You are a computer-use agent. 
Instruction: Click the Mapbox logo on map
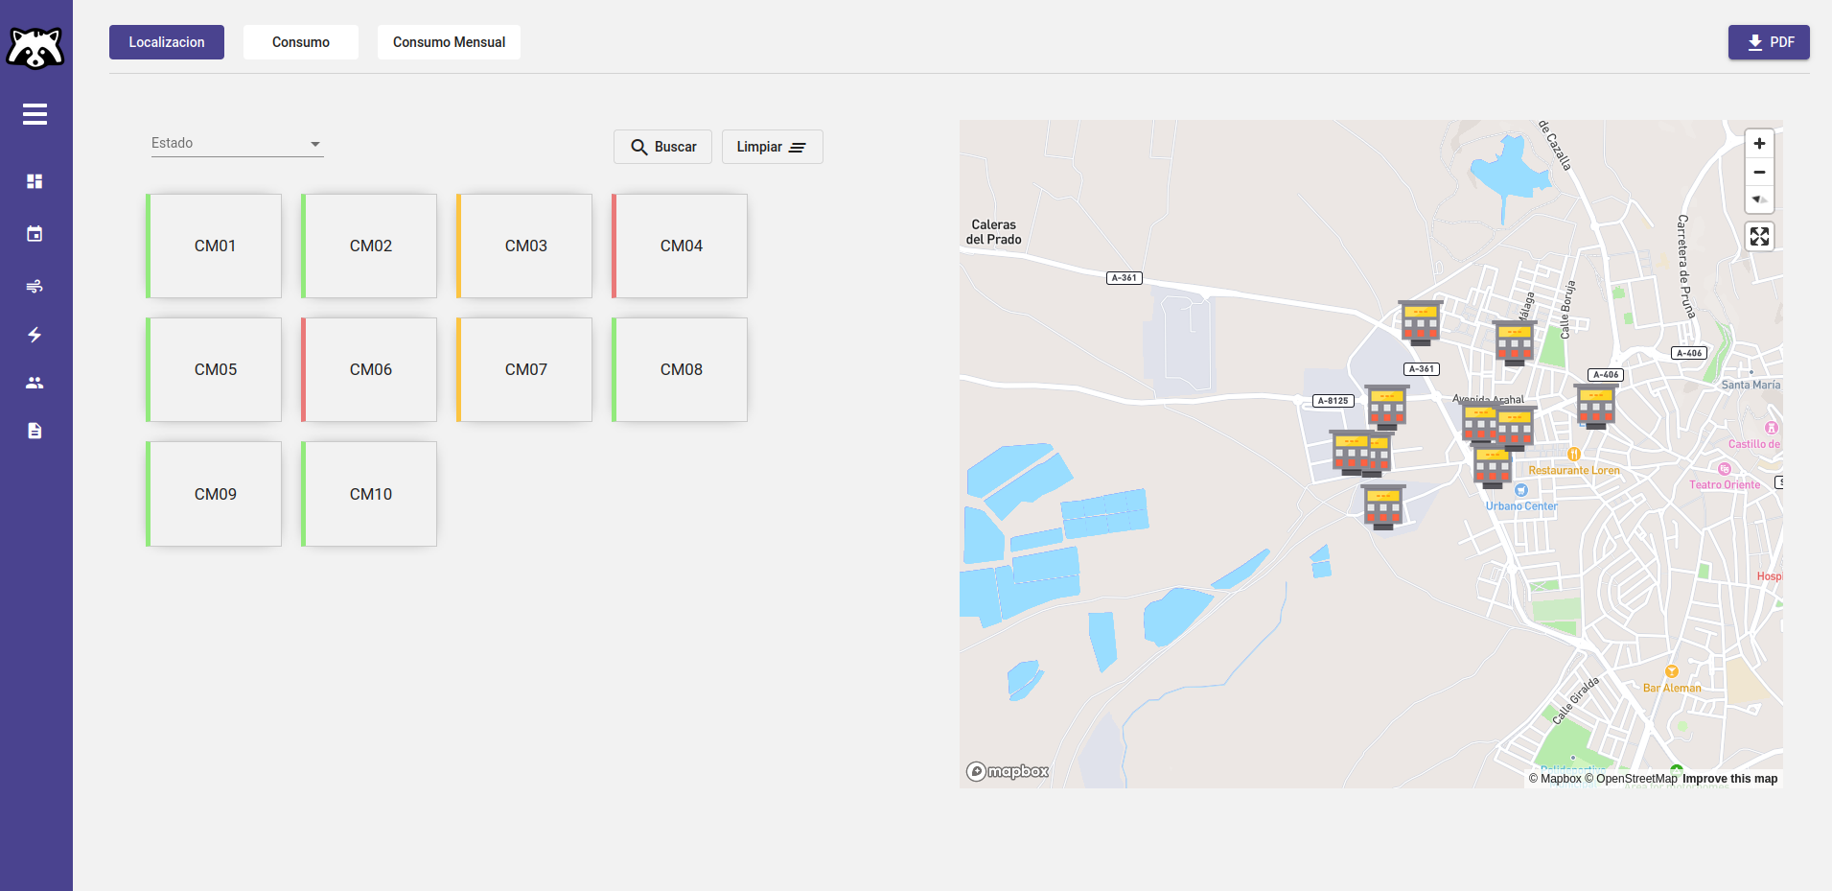[1008, 771]
